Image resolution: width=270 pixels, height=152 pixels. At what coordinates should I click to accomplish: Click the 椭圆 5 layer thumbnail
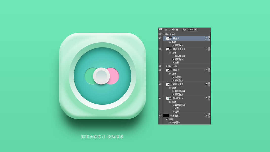coord(169,38)
